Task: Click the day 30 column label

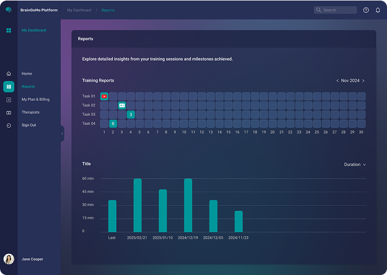Action: pos(361,132)
